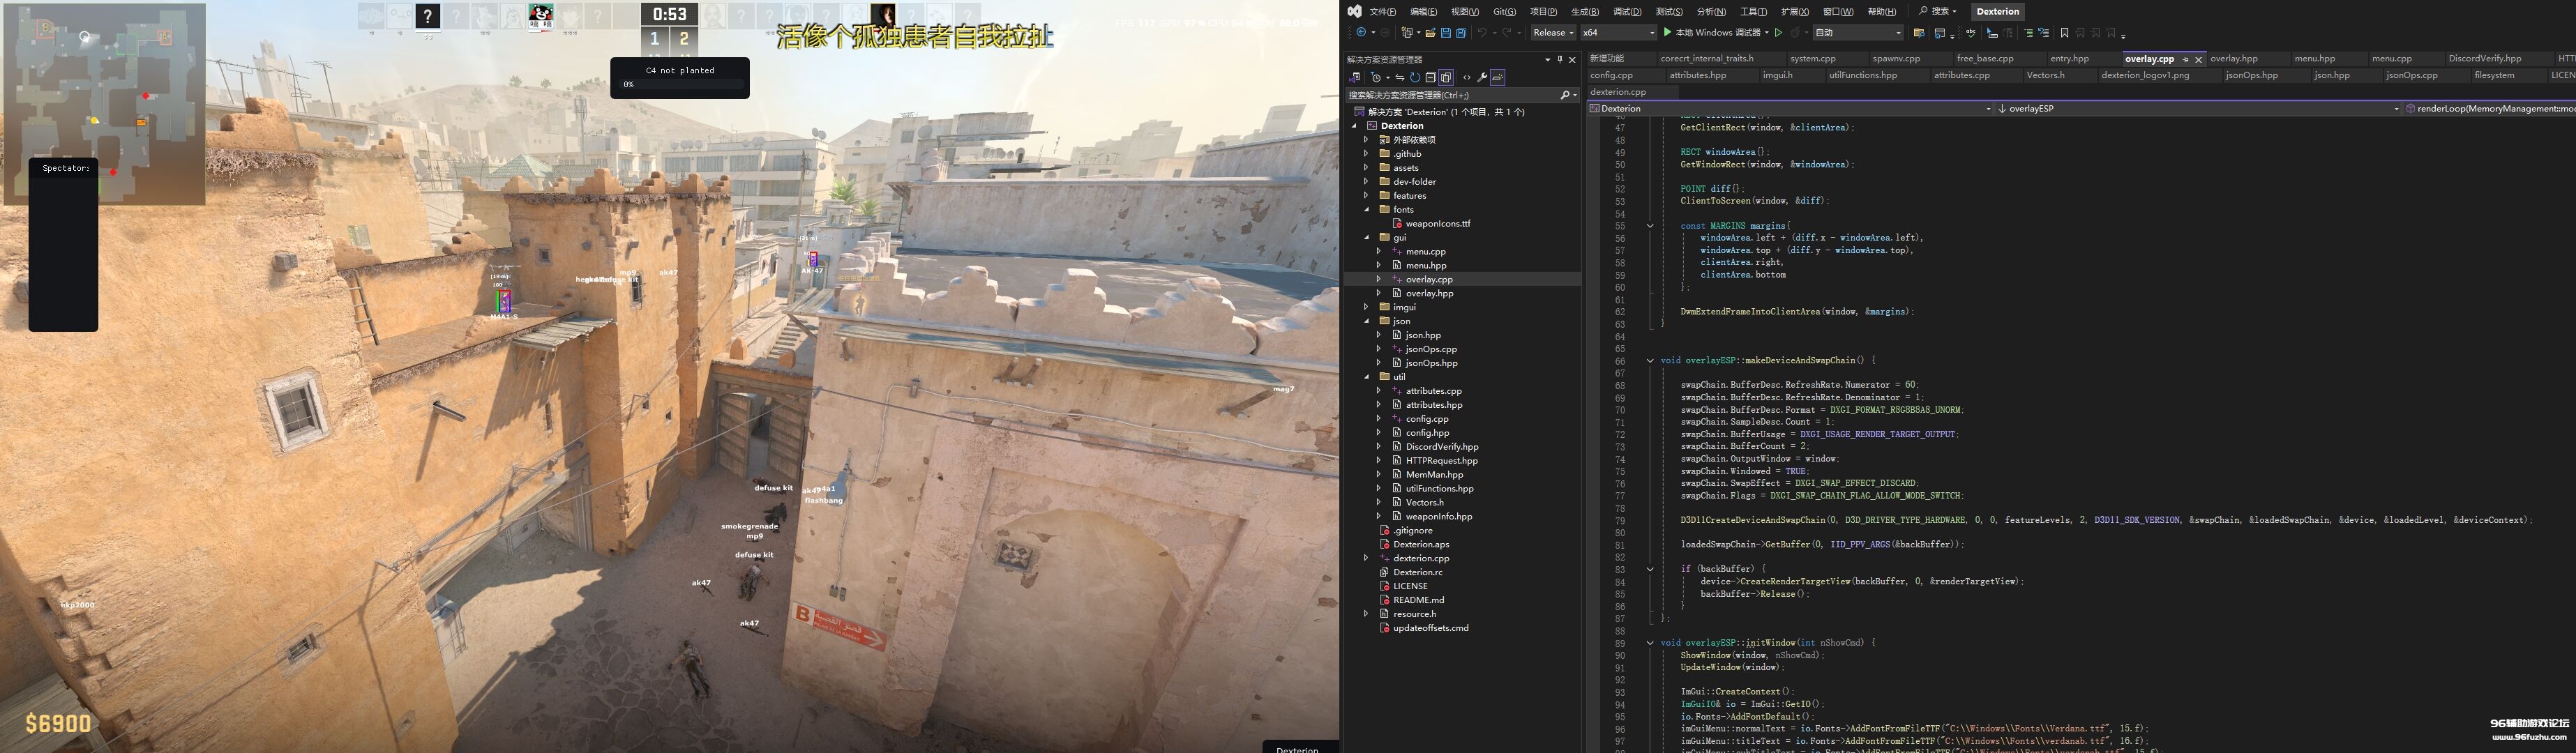Collapse code fold at makeDeviceAndSwapChain line 66
The width and height of the screenshot is (2576, 753).
point(1650,360)
